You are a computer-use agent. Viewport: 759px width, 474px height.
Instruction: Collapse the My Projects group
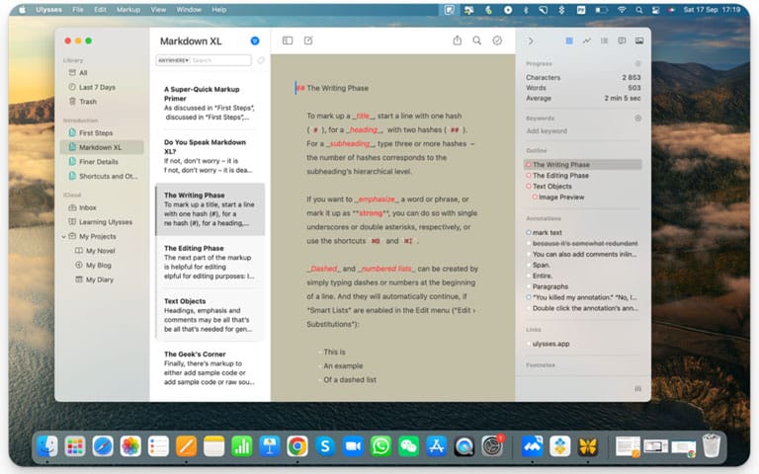(x=63, y=237)
